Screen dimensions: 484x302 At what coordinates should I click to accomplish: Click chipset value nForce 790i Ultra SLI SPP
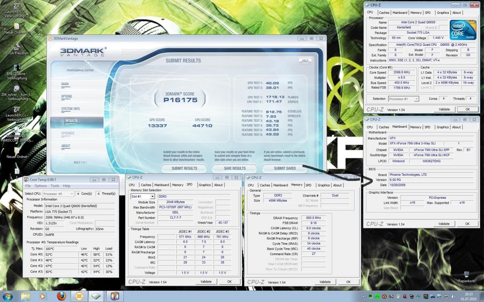point(431,150)
